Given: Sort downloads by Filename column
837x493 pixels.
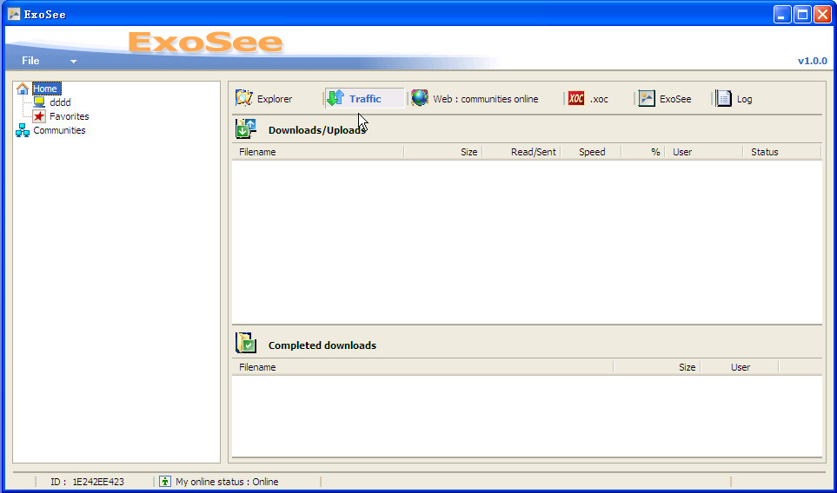Looking at the screenshot, I should (318, 152).
